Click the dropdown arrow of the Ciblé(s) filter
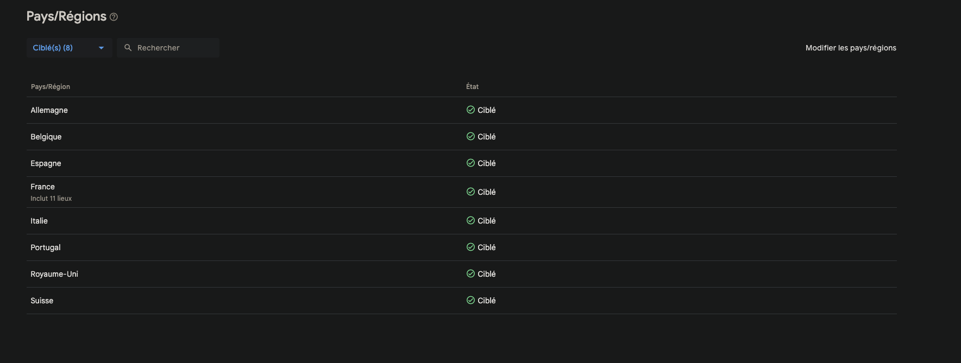Screen dimensions: 961x363 (101, 48)
